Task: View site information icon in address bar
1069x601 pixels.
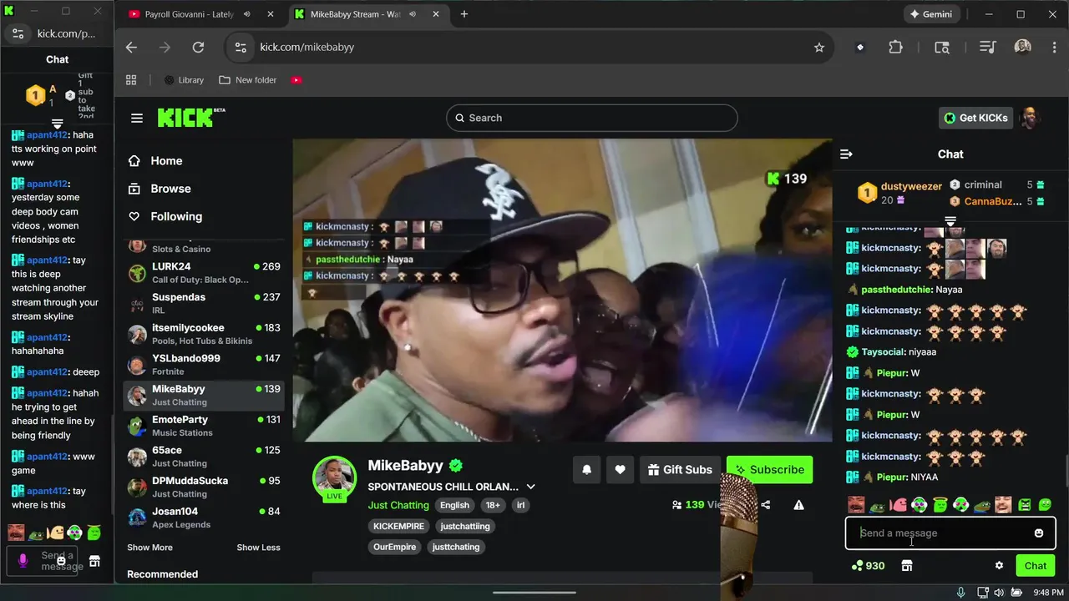Action: pos(241,48)
